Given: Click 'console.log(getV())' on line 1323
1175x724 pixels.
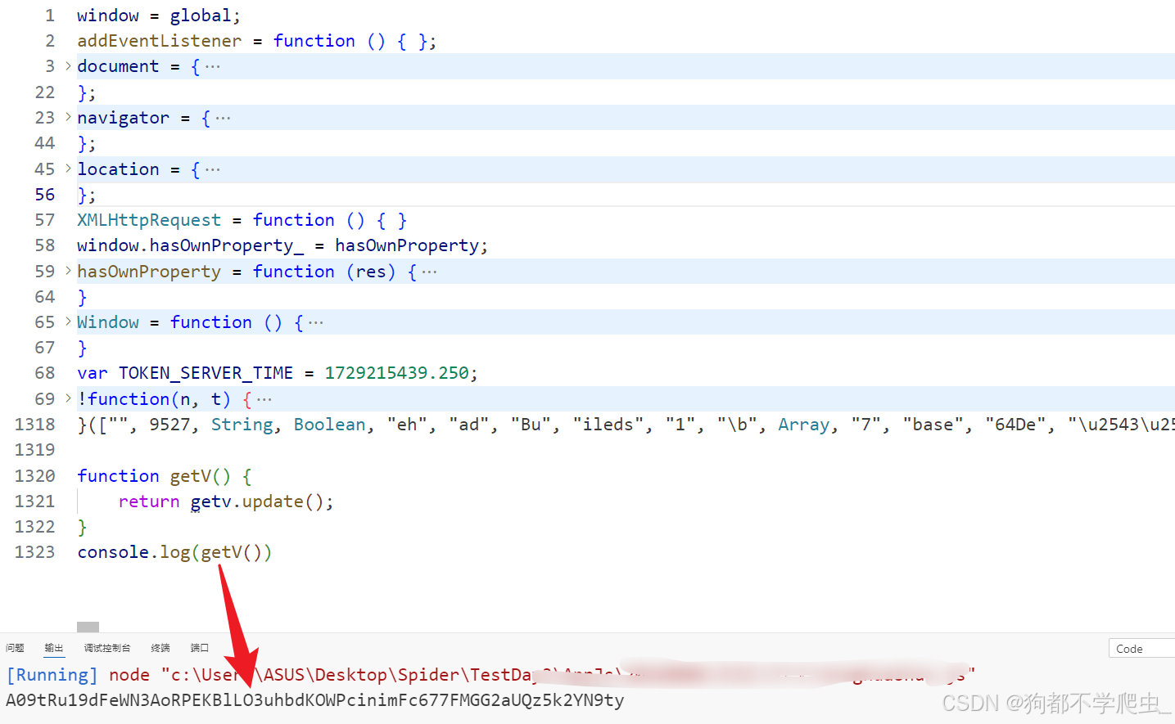Looking at the screenshot, I should (174, 552).
